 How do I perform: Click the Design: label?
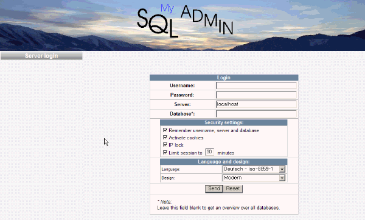pyautogui.click(x=168, y=178)
